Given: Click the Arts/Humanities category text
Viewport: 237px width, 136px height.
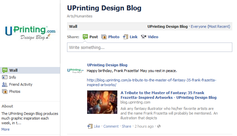Looking at the screenshot, I should pos(80,16).
